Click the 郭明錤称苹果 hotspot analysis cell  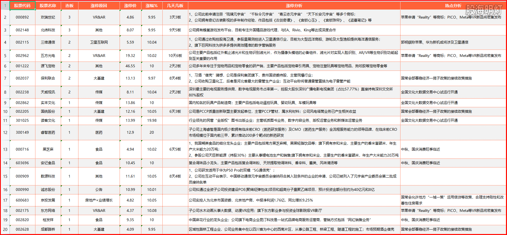pos(453,42)
